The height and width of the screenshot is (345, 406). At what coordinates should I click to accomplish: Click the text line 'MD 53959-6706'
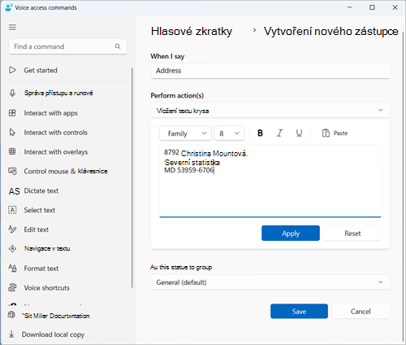coord(189,170)
